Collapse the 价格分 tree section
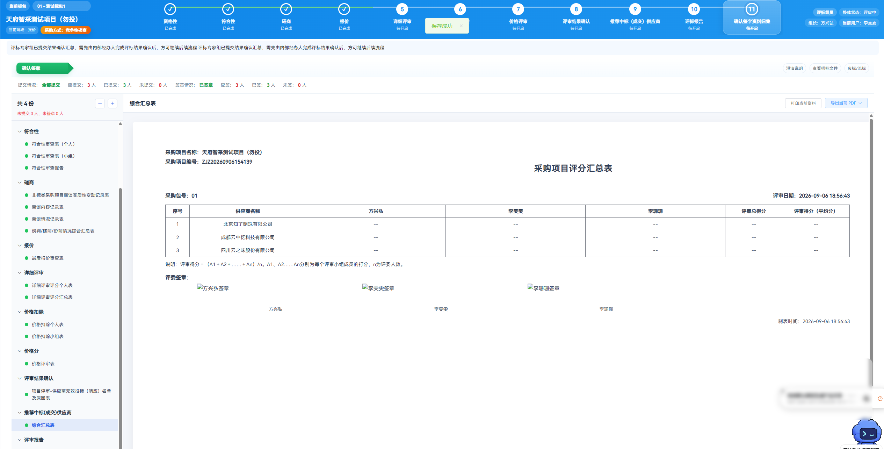 click(x=20, y=351)
